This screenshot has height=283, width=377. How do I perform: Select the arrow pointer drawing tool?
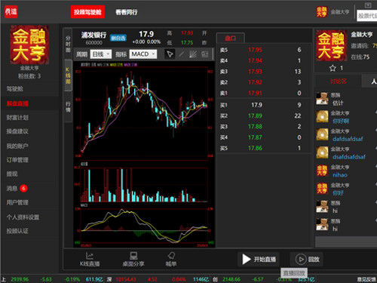pyautogui.click(x=170, y=54)
